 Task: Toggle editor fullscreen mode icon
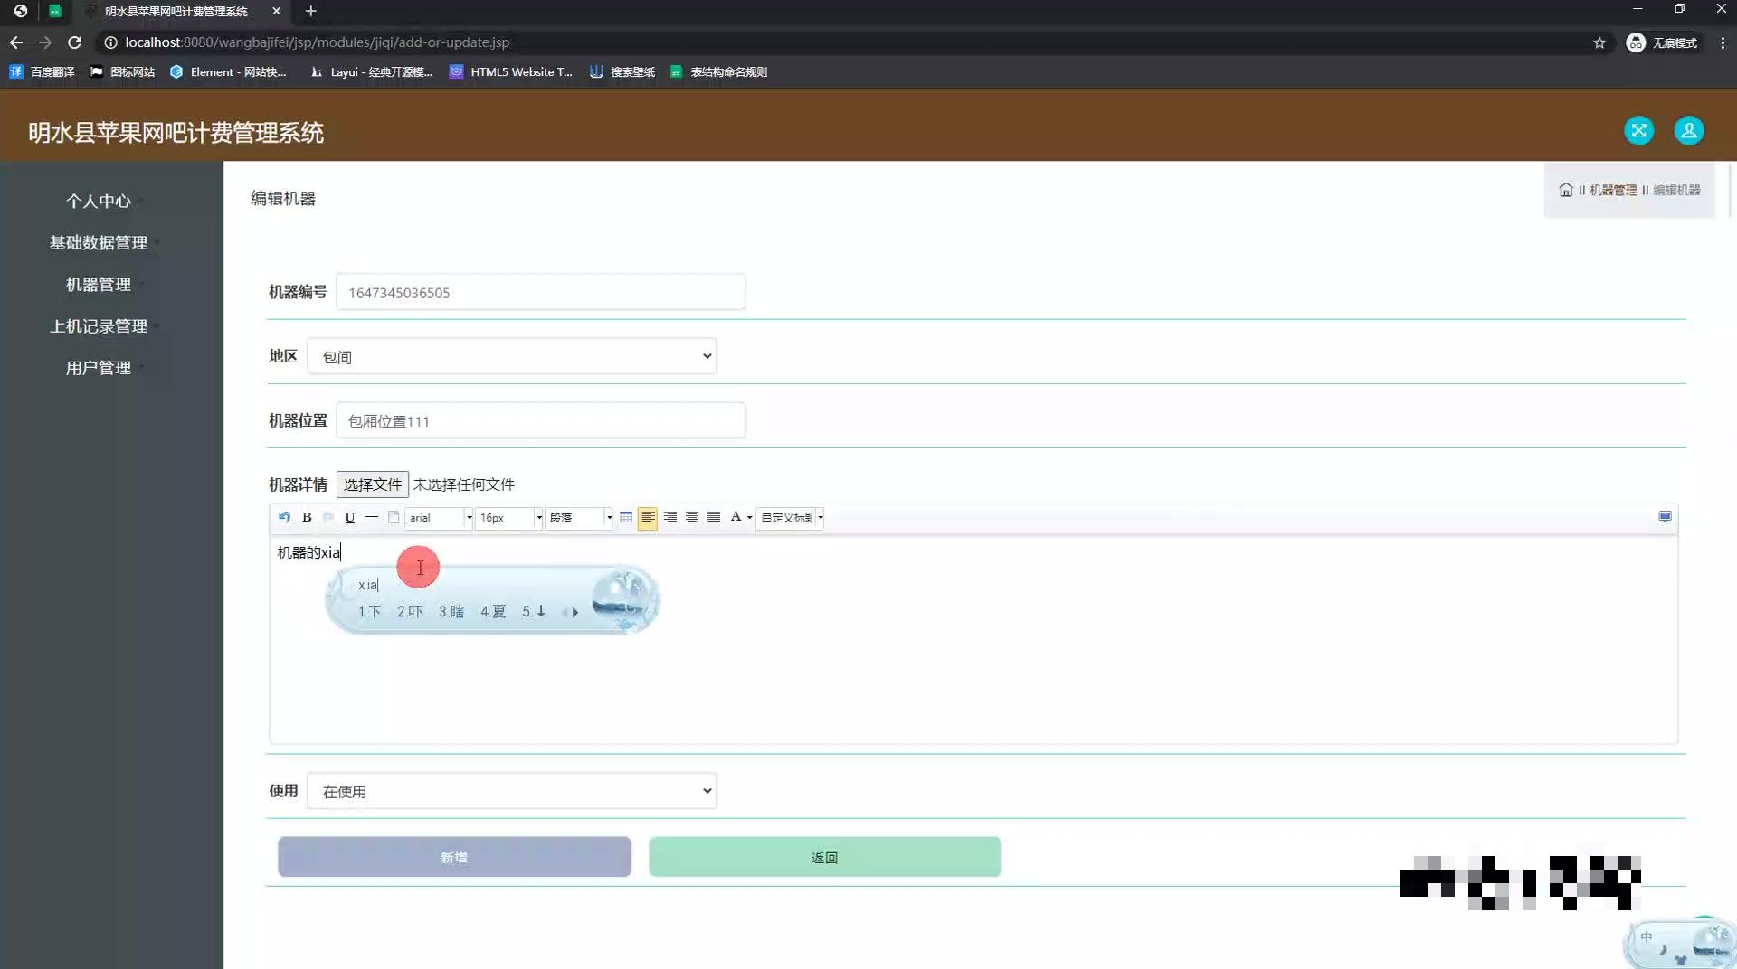(1665, 517)
